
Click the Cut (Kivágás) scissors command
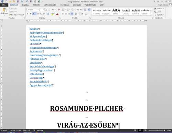[x=13, y=9]
